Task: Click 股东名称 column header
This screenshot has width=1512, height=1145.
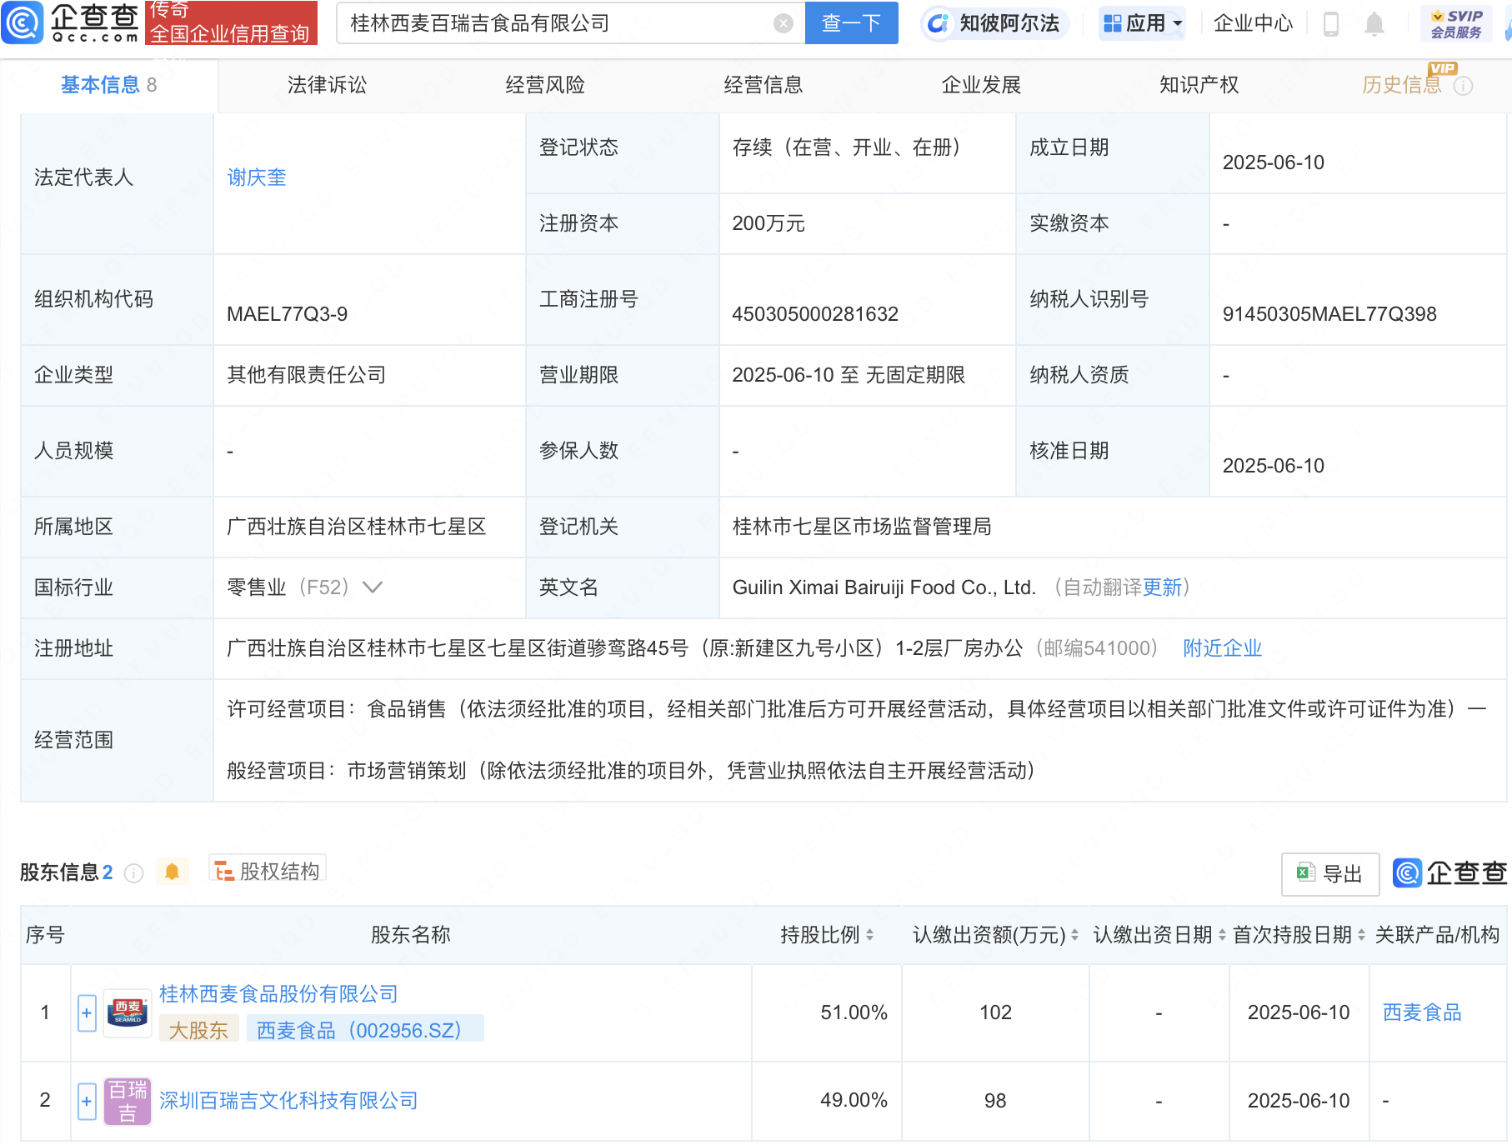Action: pyautogui.click(x=410, y=935)
